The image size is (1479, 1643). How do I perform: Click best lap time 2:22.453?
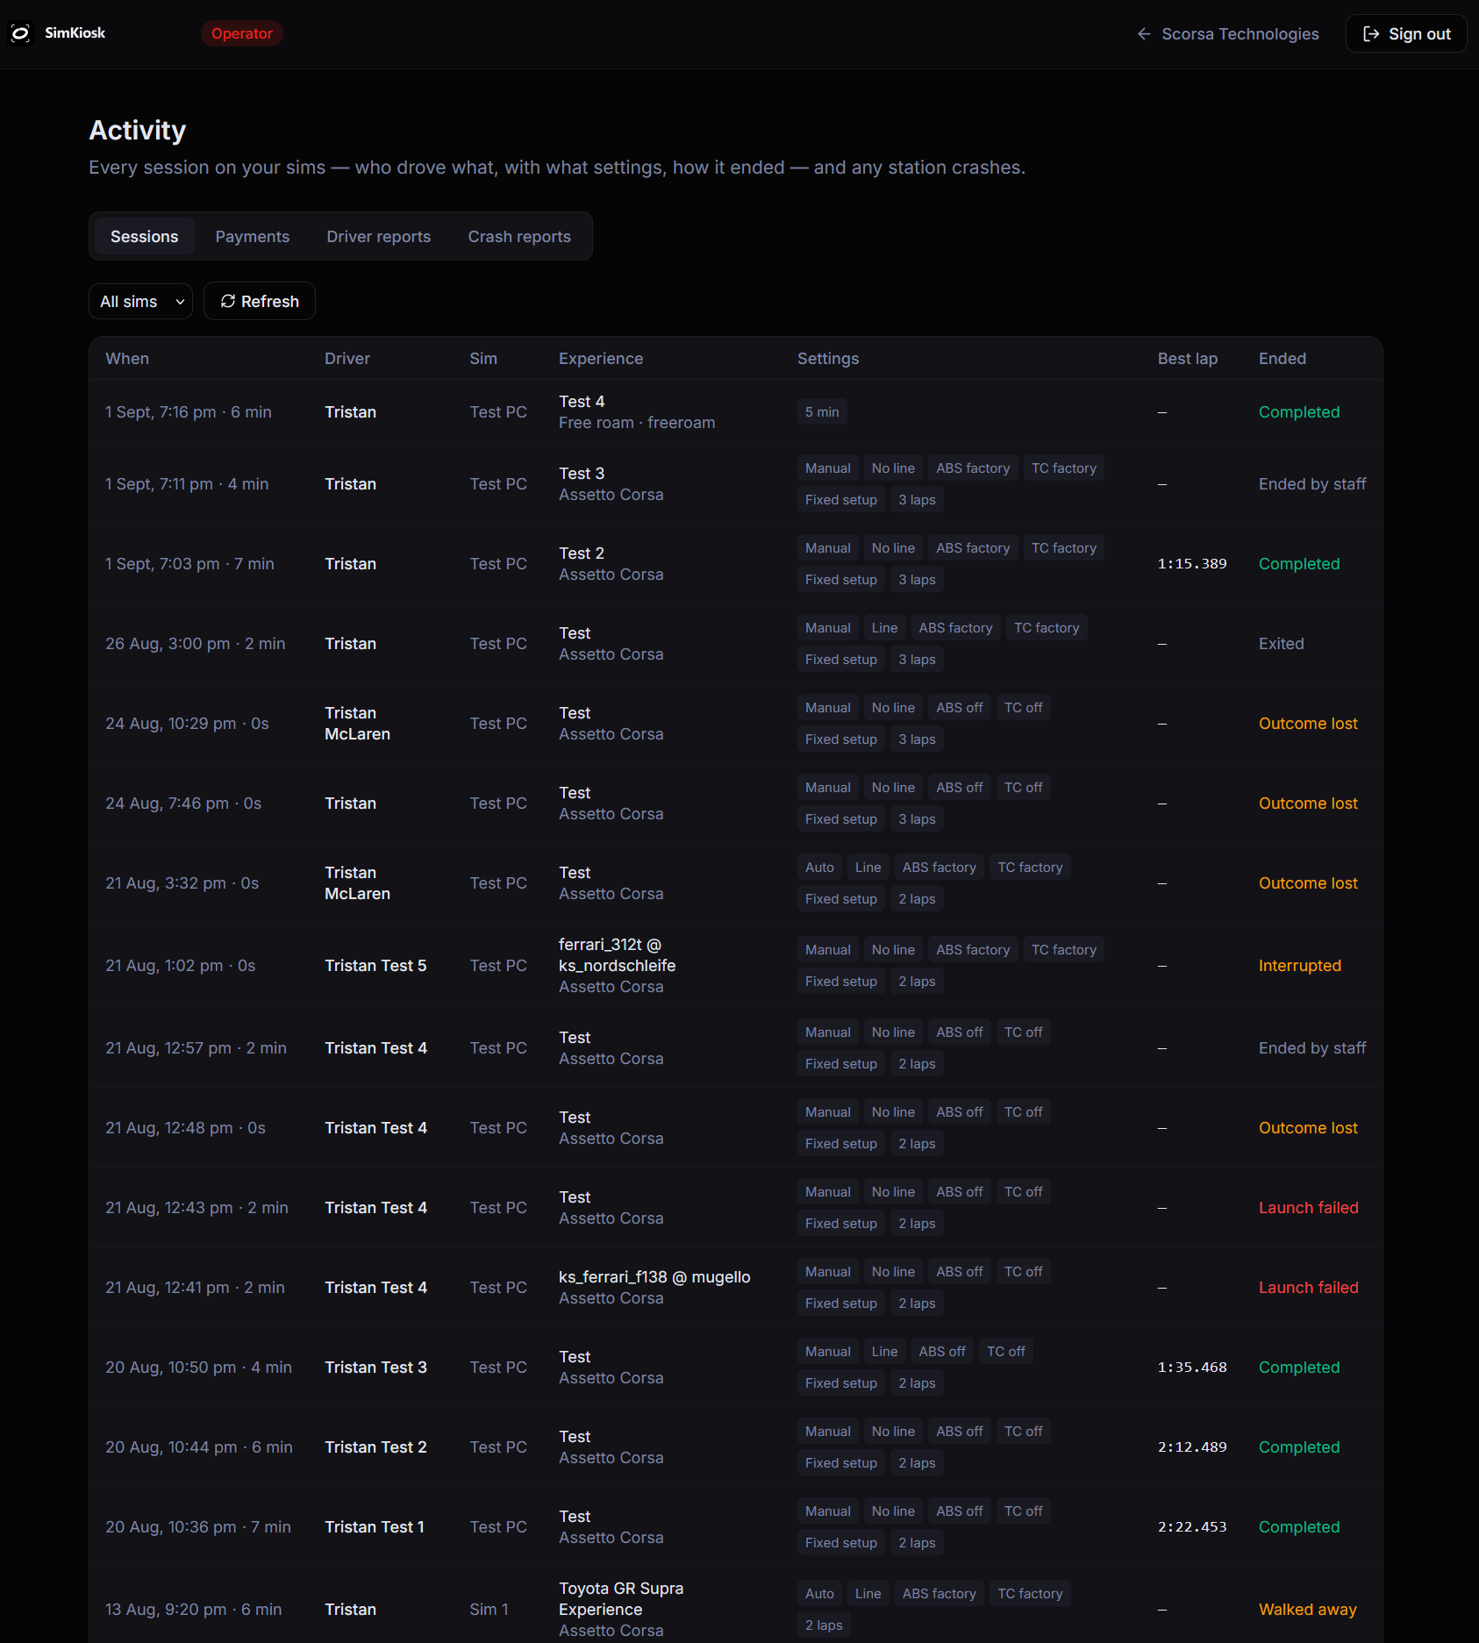[x=1192, y=1527]
